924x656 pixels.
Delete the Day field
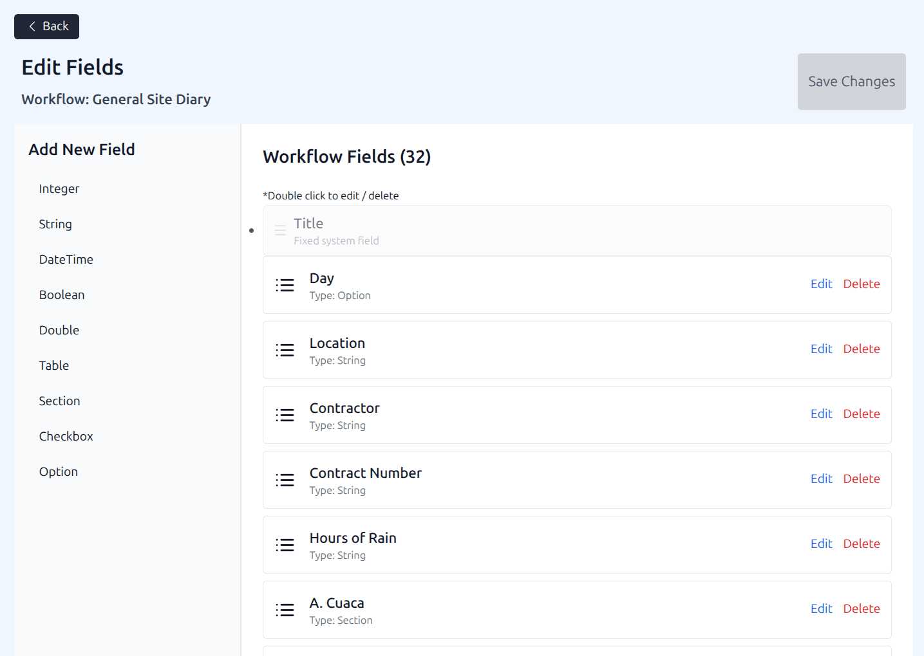tap(862, 284)
